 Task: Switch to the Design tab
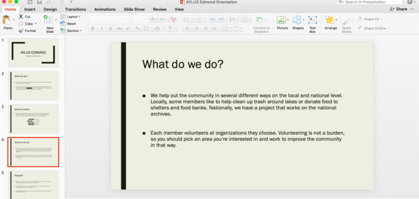point(50,9)
